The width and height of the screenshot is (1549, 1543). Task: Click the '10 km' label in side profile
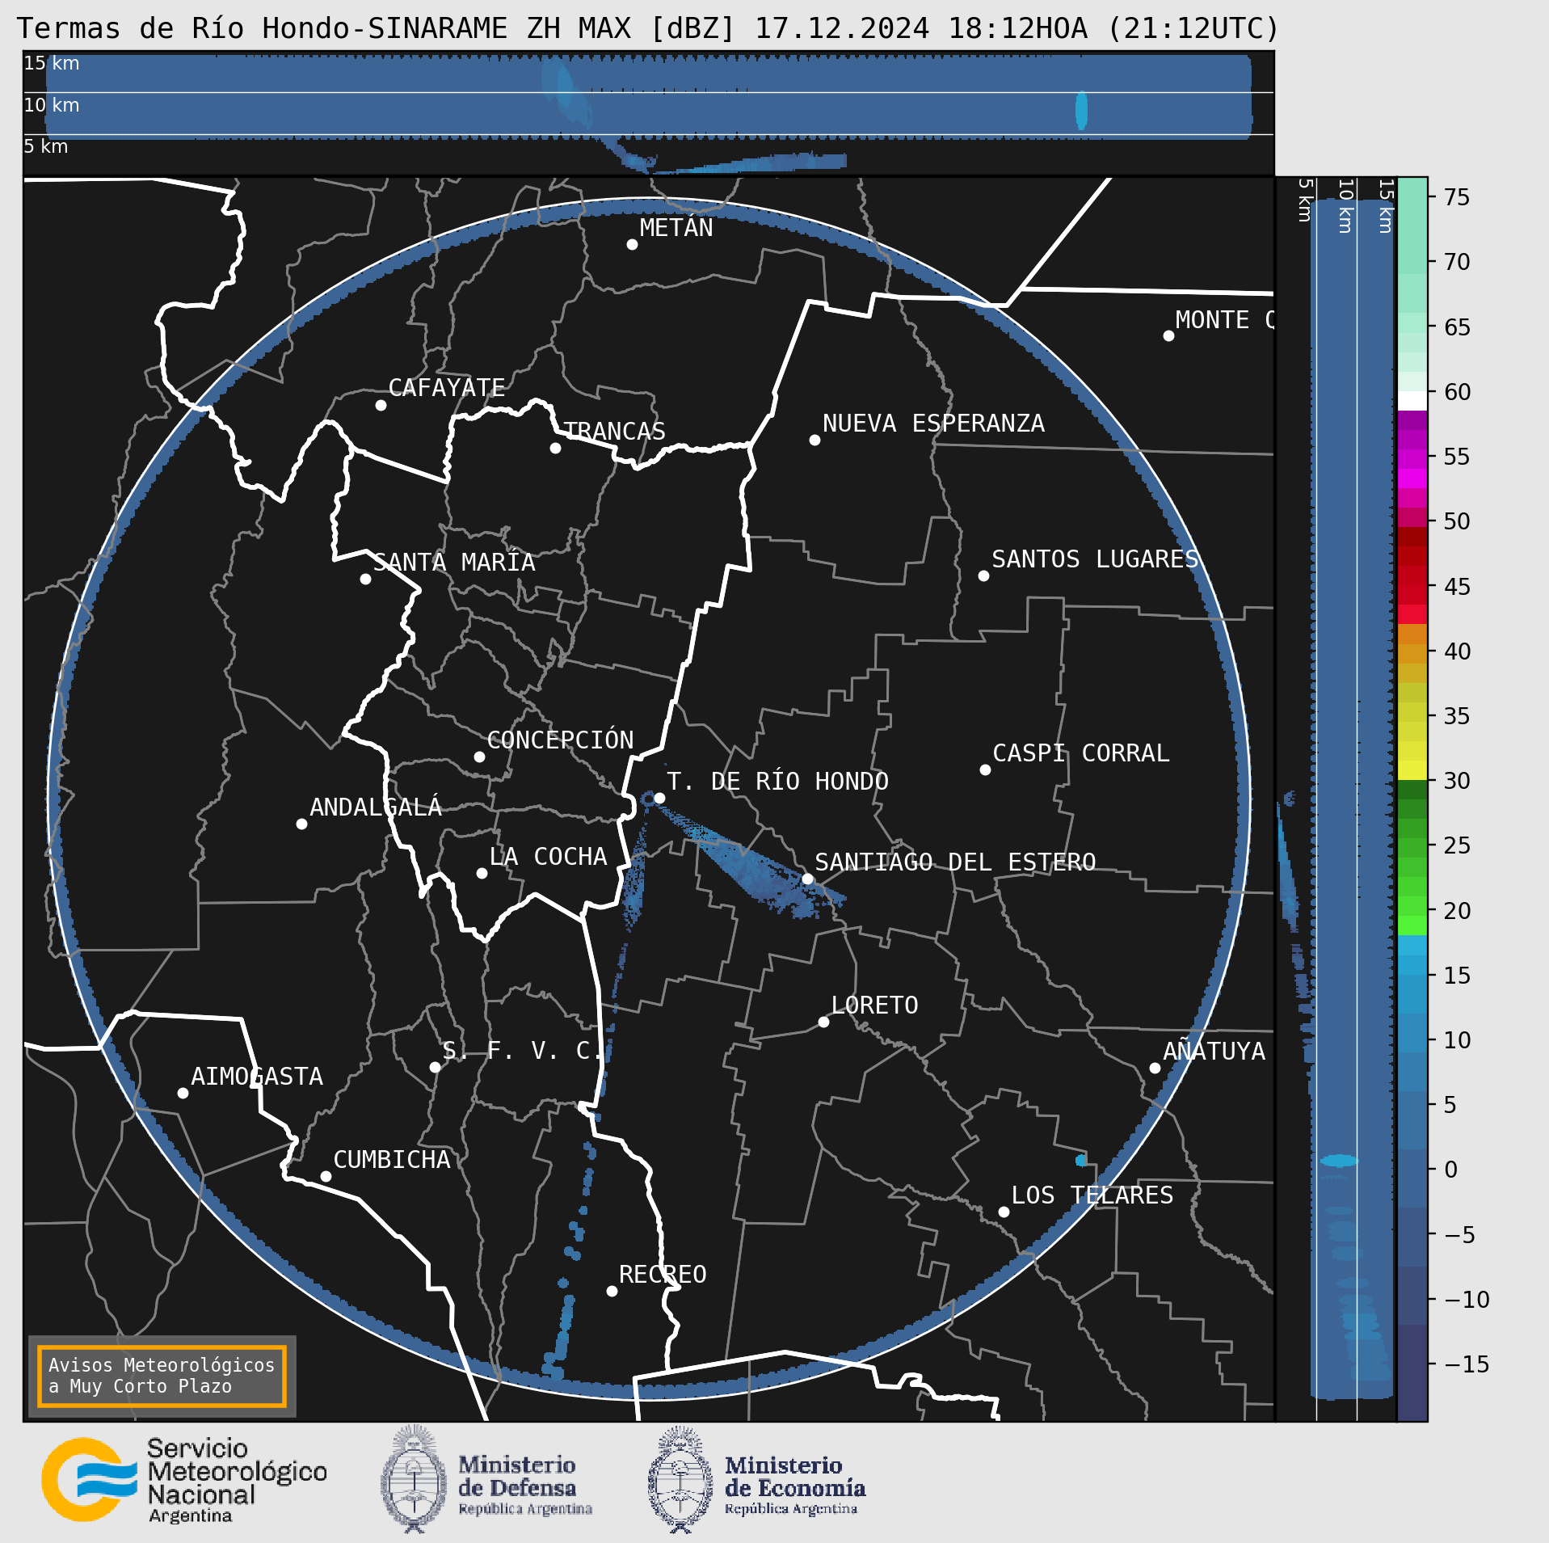coord(1345,206)
